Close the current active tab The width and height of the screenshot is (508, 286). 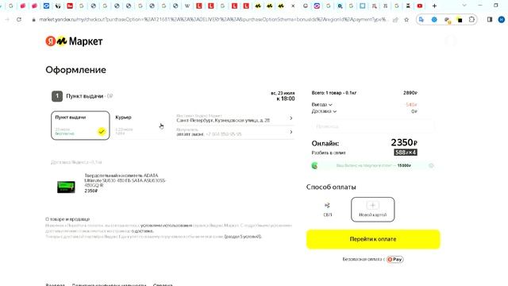point(293,6)
